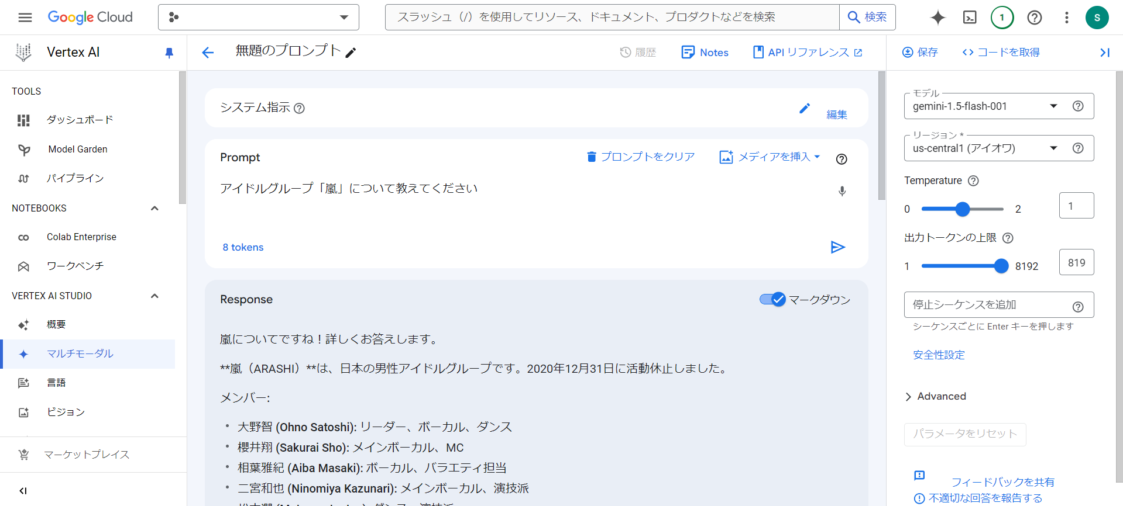Activate the microphone input icon
This screenshot has width=1123, height=506.
(x=842, y=191)
